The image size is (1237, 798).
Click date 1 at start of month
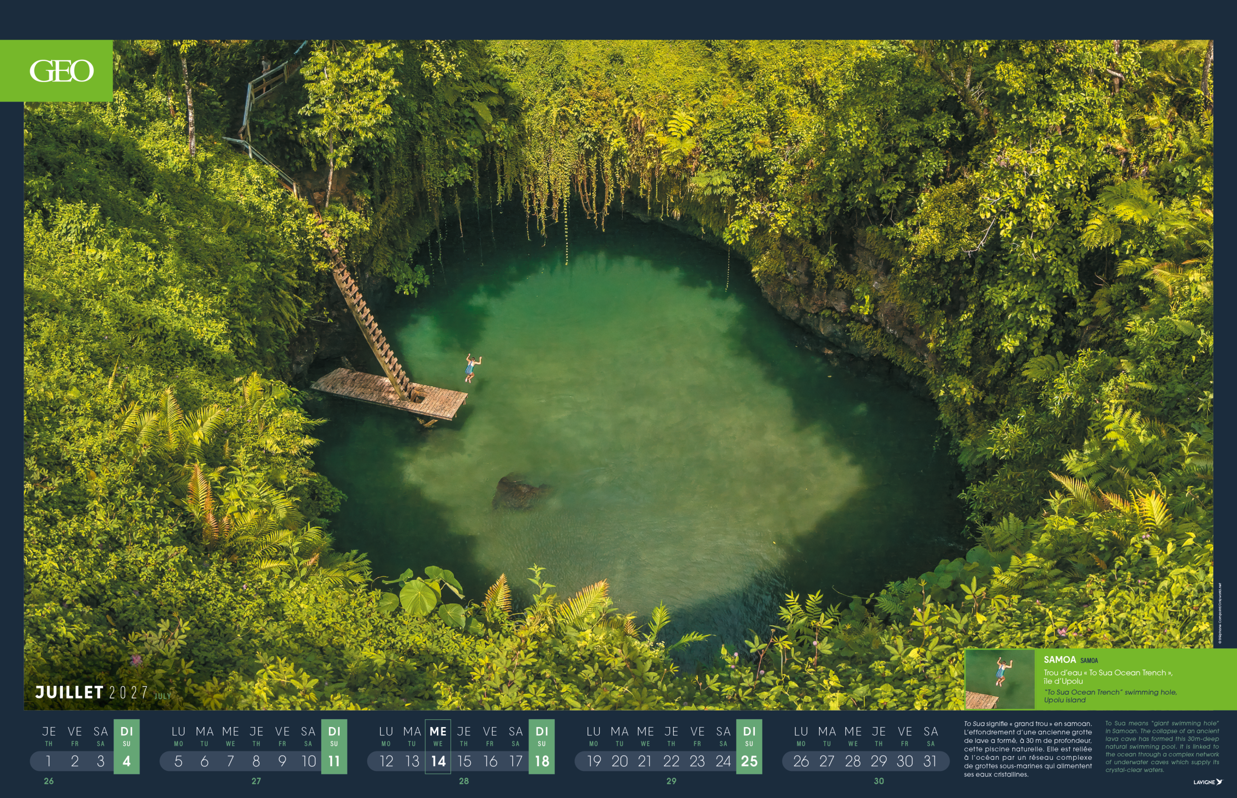coord(49,761)
